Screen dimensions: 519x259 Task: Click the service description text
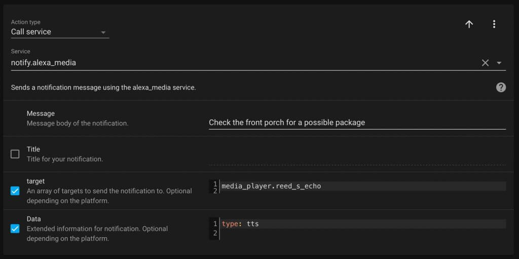[x=103, y=88]
